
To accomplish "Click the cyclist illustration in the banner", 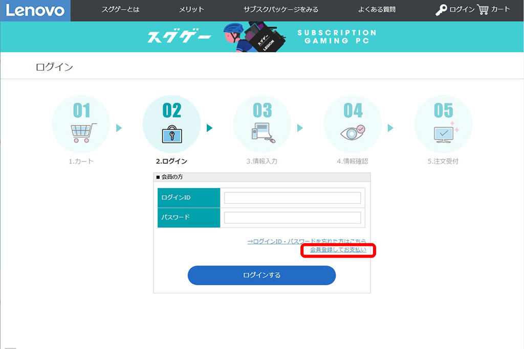I will [x=255, y=37].
